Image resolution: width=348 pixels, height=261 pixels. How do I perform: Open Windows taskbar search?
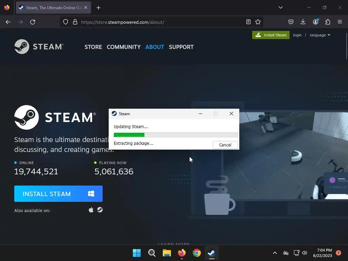pos(152,253)
